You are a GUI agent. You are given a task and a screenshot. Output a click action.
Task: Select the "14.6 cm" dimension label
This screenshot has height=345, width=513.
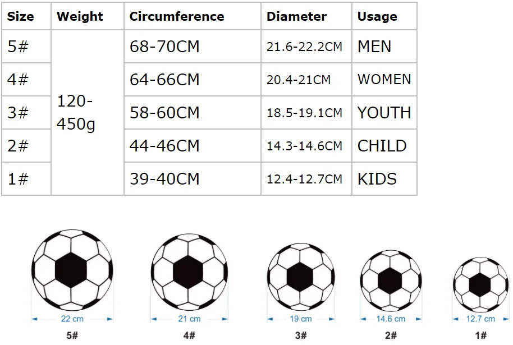click(391, 319)
